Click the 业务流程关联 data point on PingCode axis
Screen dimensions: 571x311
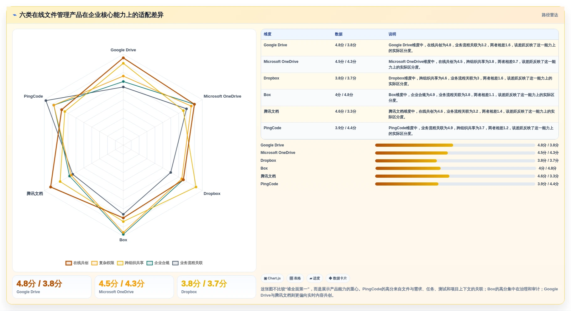pos(46,101)
